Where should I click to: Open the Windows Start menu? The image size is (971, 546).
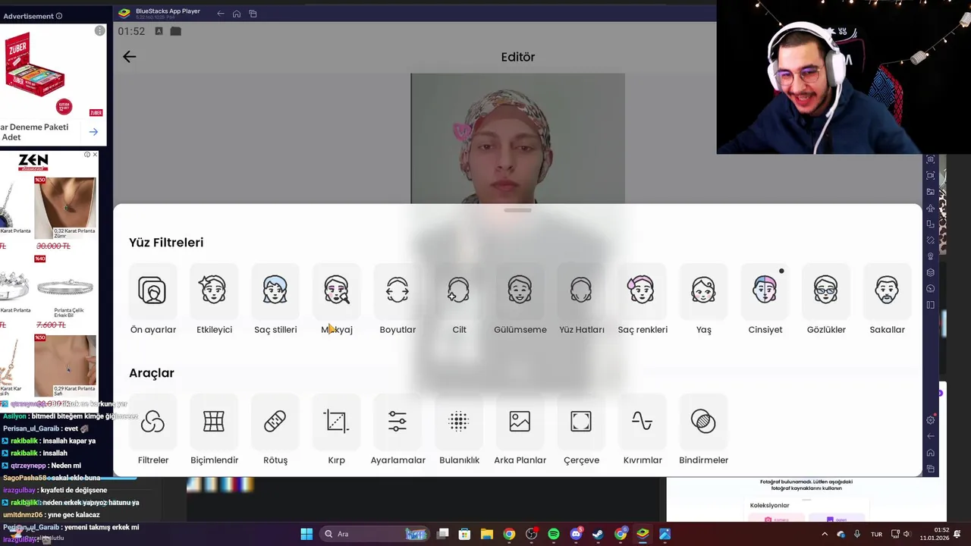306,534
